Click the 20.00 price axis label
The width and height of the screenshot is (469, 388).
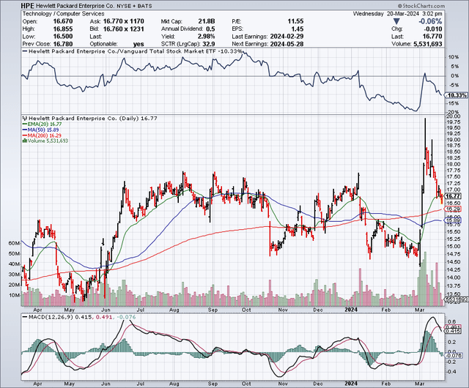point(454,116)
